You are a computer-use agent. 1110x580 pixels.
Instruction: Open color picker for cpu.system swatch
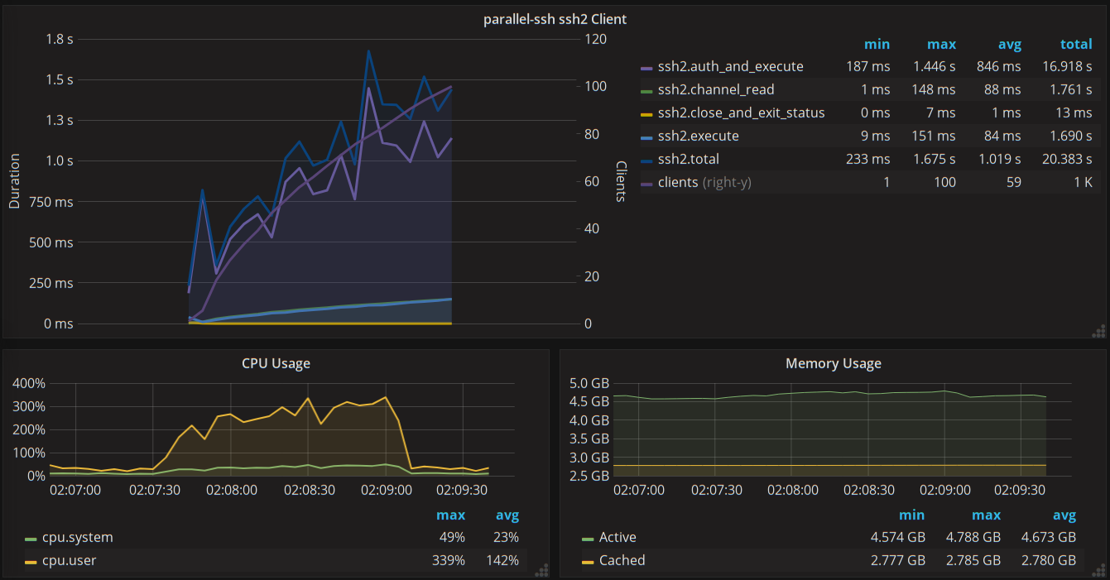(x=31, y=538)
